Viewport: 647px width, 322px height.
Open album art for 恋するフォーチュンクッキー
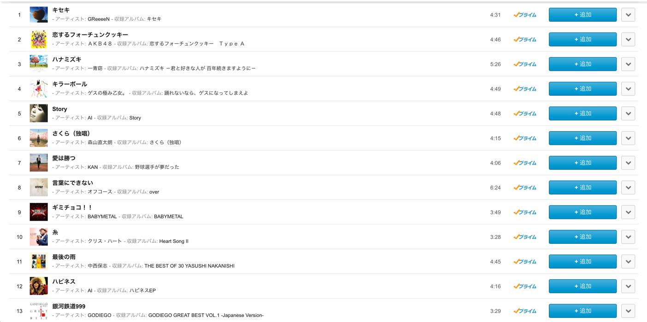(39, 39)
